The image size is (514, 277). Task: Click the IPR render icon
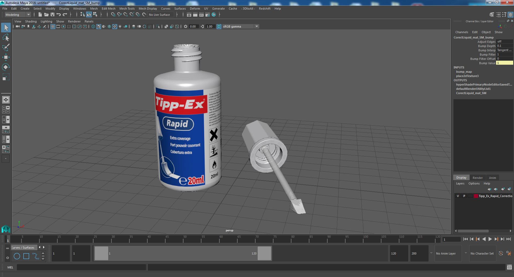click(x=201, y=15)
